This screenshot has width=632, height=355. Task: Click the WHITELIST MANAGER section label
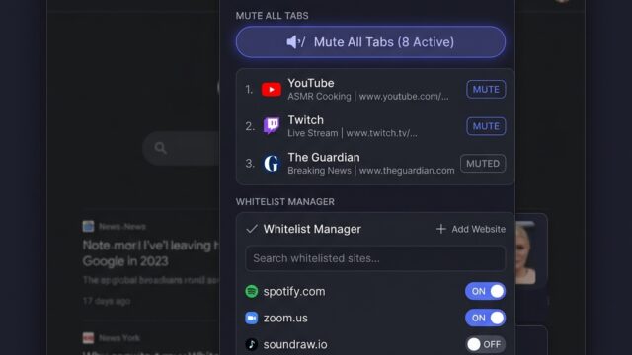[285, 201]
